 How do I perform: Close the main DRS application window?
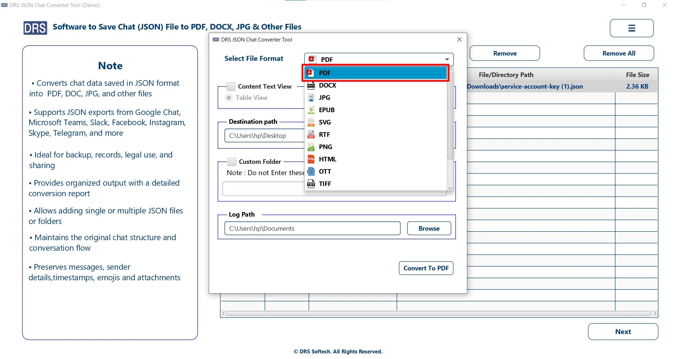click(665, 5)
